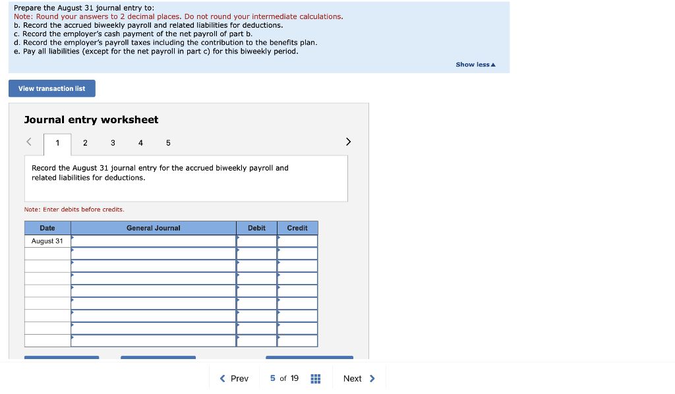Click the Journal entry worksheet heading
This screenshot has width=675, height=394.
[91, 119]
